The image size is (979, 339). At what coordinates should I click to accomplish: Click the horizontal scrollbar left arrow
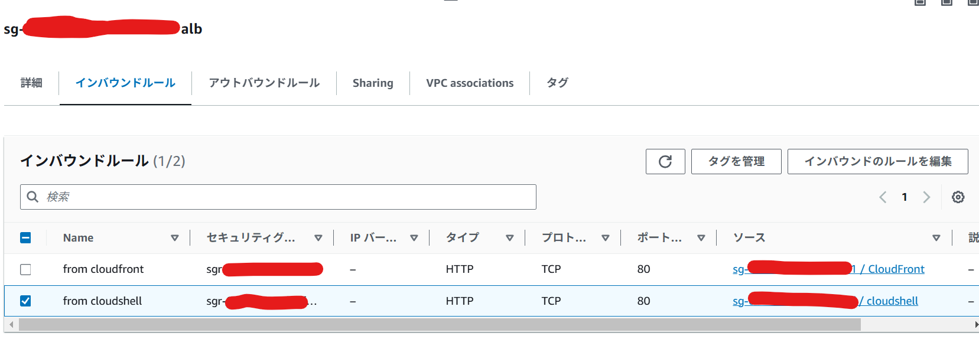click(x=11, y=325)
